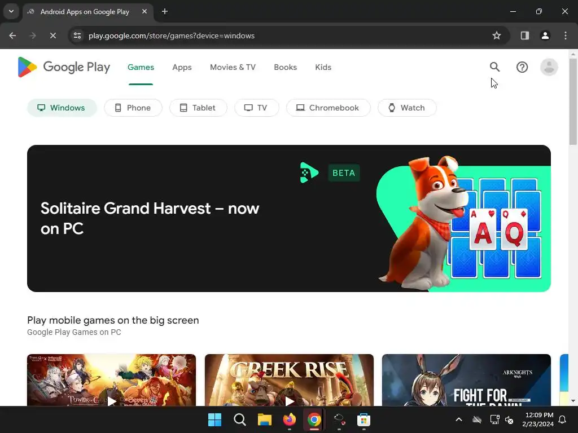Open Chrome side panel icon
The image size is (578, 433).
(524, 36)
